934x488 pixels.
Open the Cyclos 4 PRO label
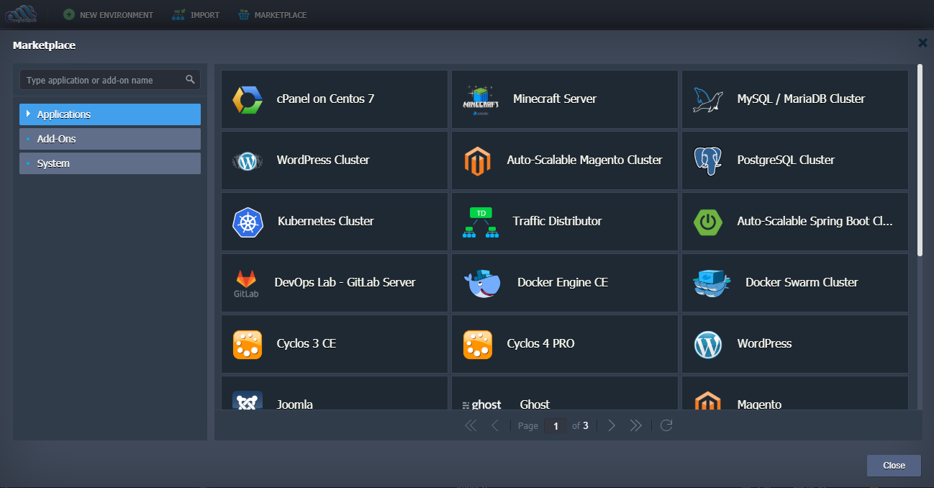[540, 344]
